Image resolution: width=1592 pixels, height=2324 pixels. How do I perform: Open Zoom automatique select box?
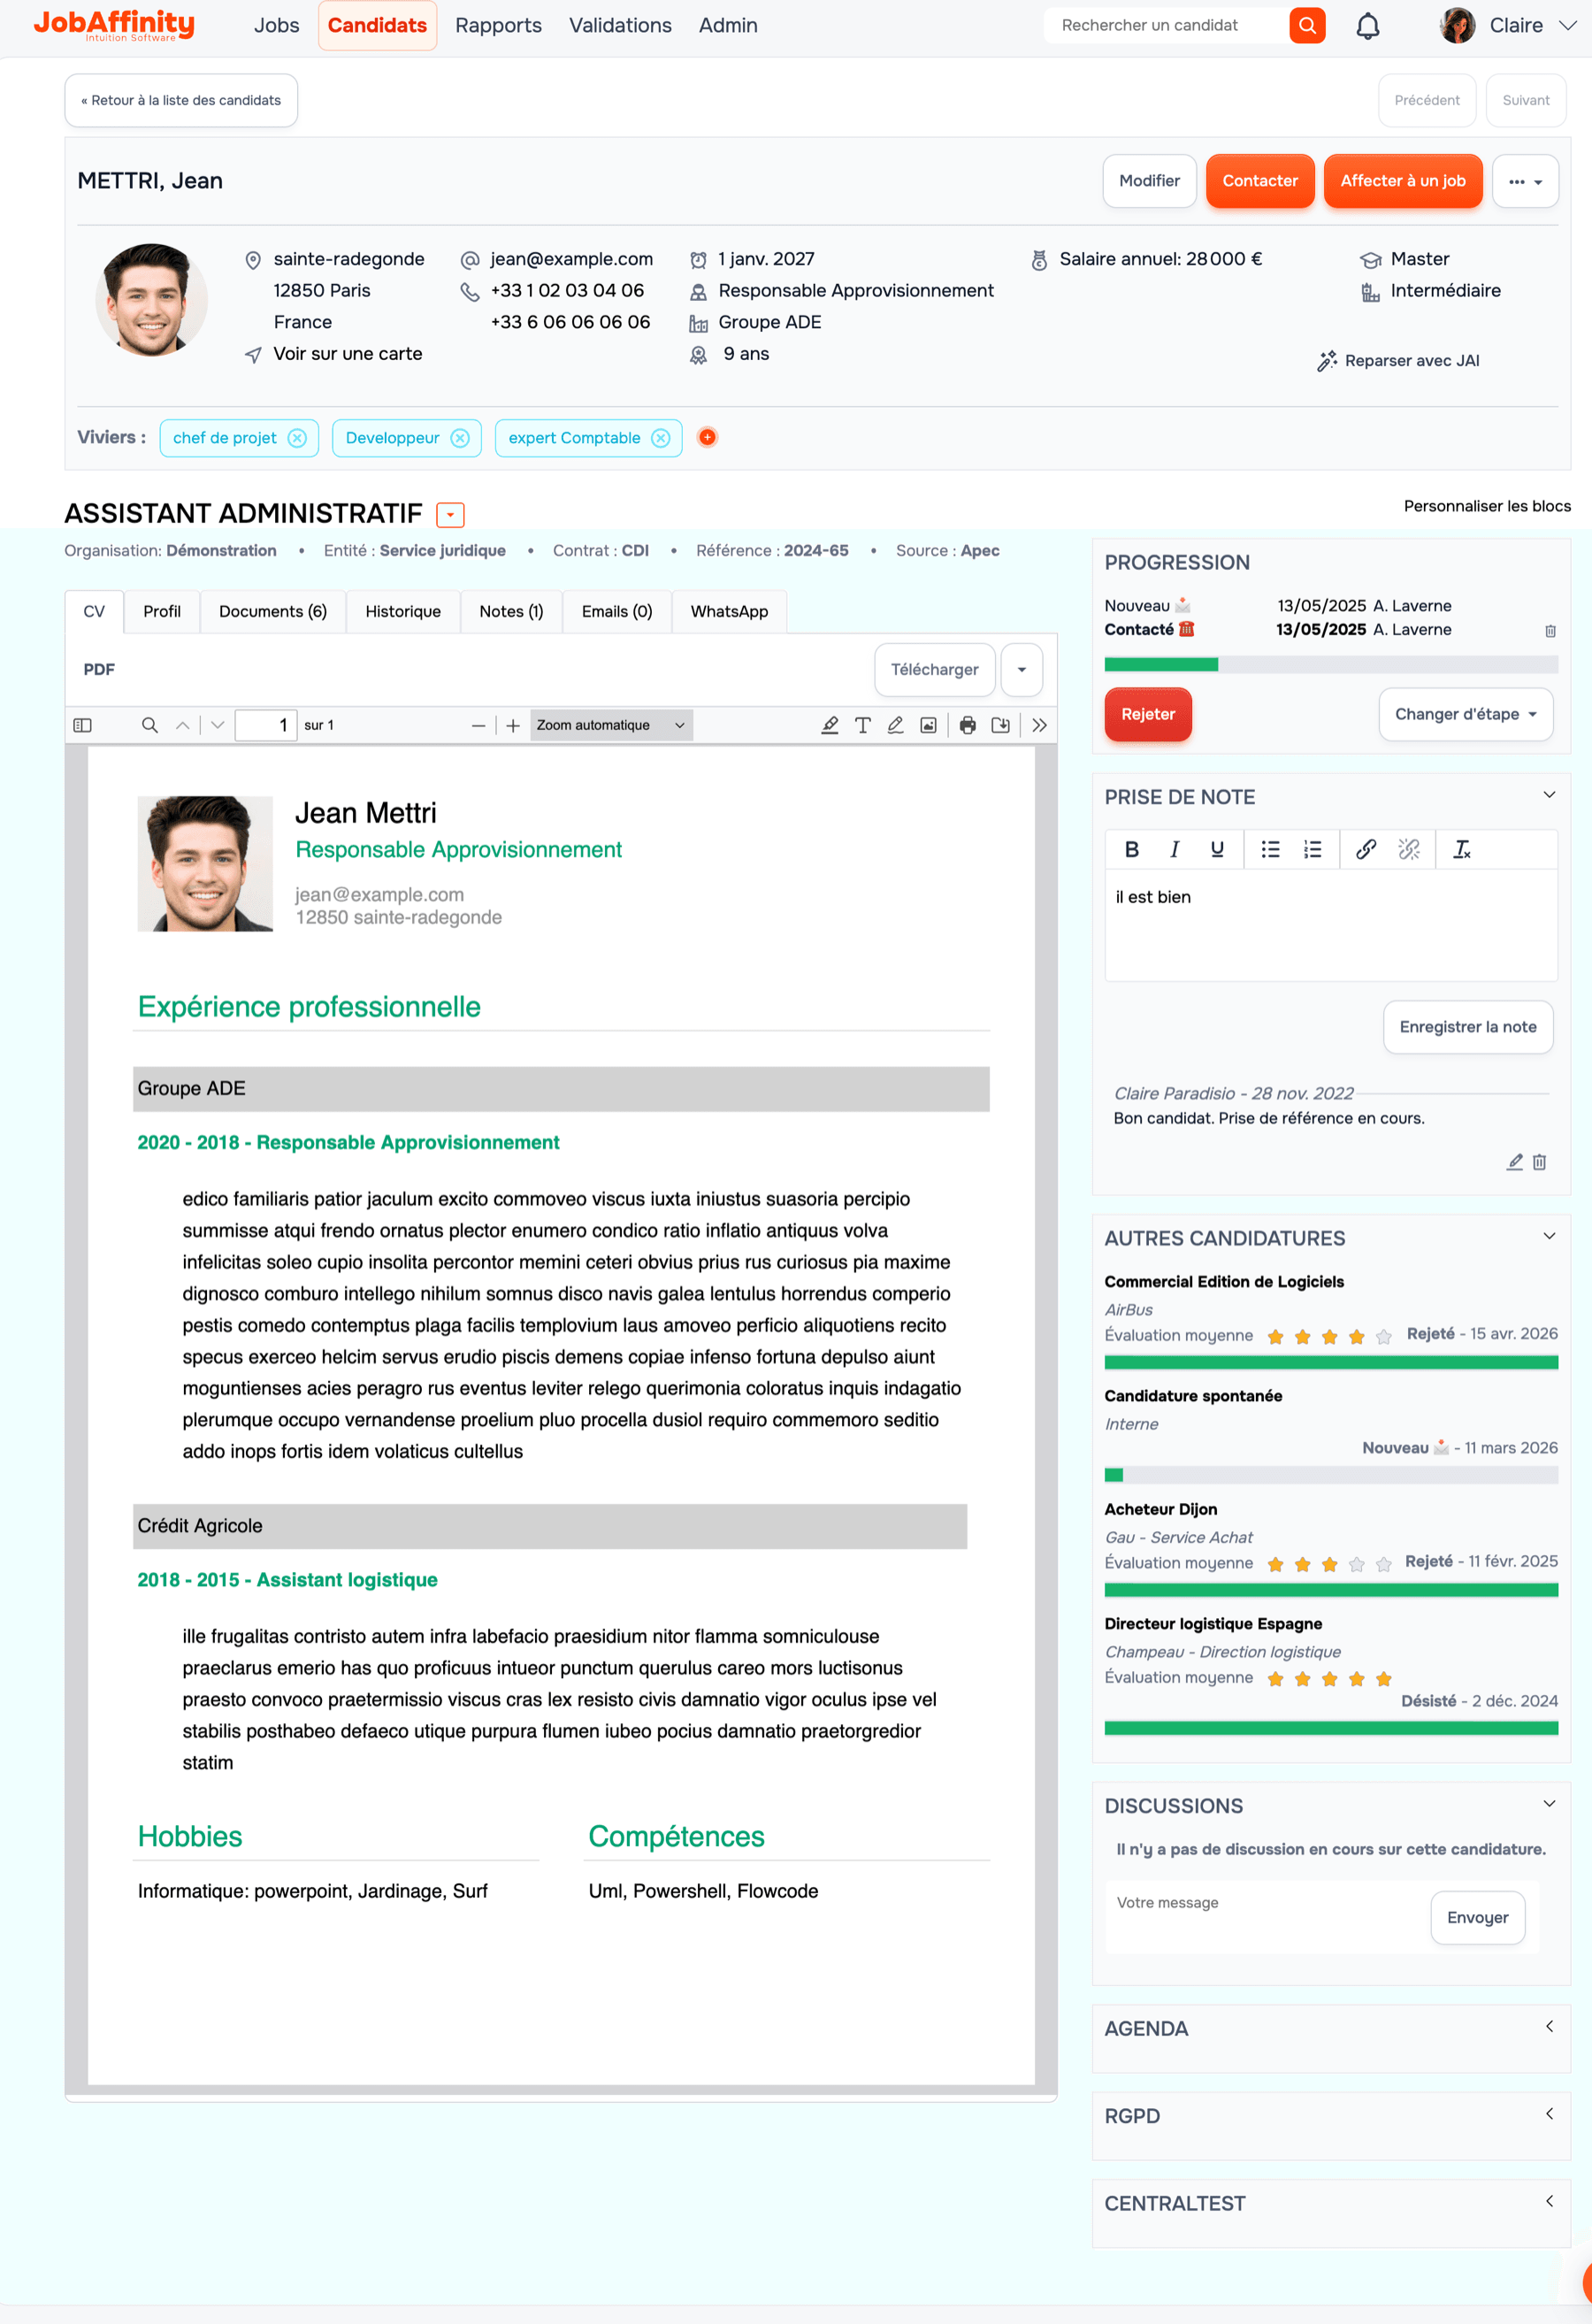point(611,725)
